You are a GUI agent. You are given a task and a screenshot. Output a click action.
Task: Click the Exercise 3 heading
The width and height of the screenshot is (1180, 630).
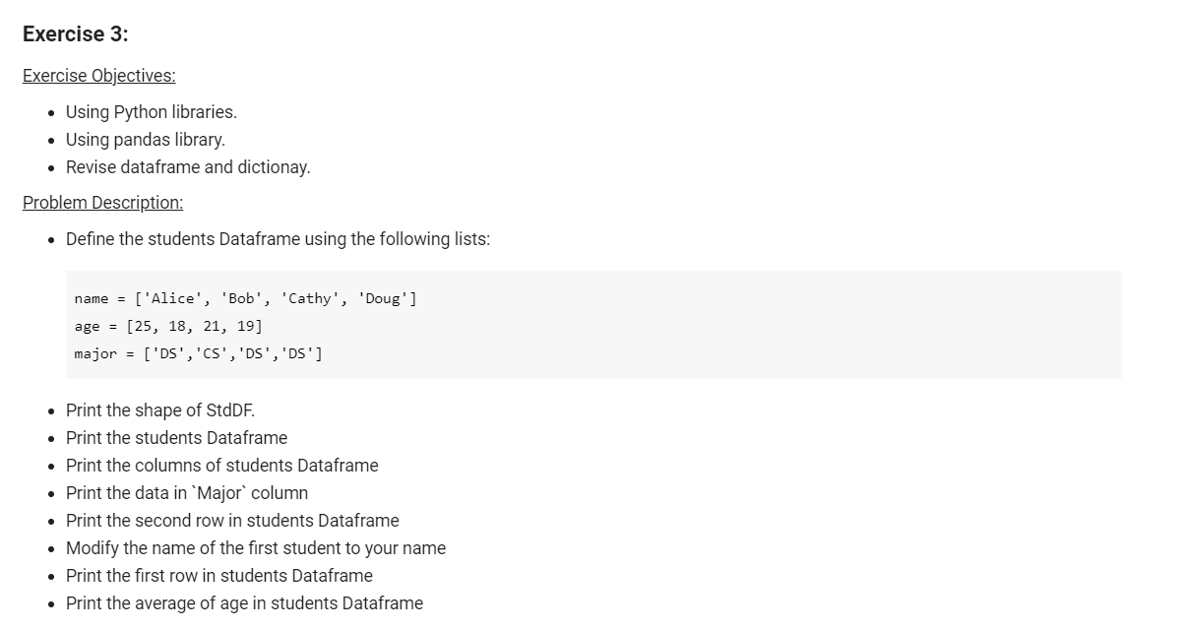(75, 33)
